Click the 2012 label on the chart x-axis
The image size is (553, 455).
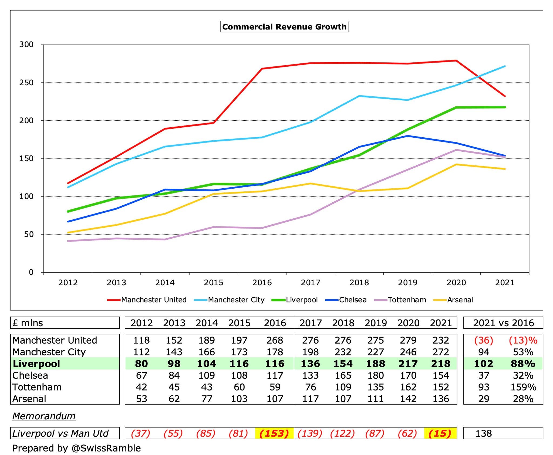(x=68, y=283)
